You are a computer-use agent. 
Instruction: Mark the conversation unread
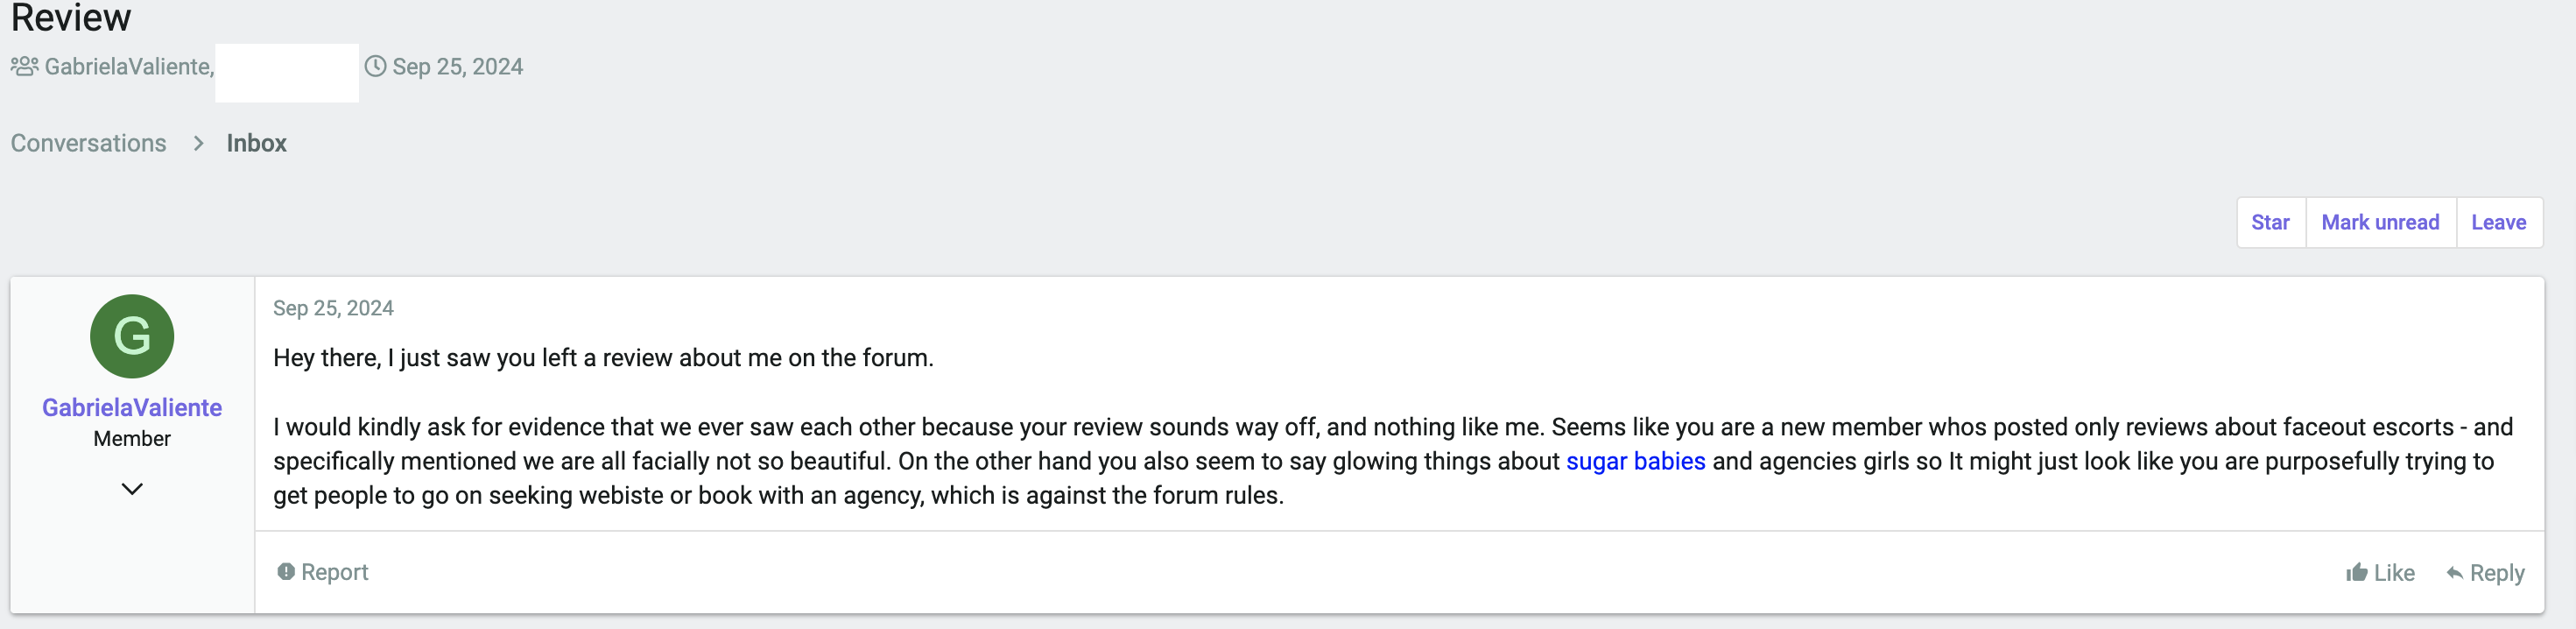tap(2380, 223)
